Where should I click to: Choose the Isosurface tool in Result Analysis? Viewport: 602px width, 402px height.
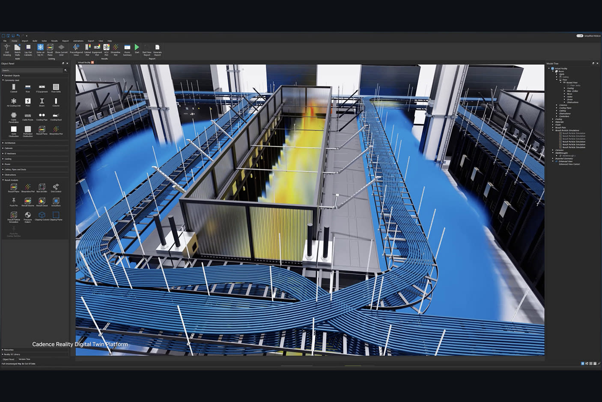point(56,201)
